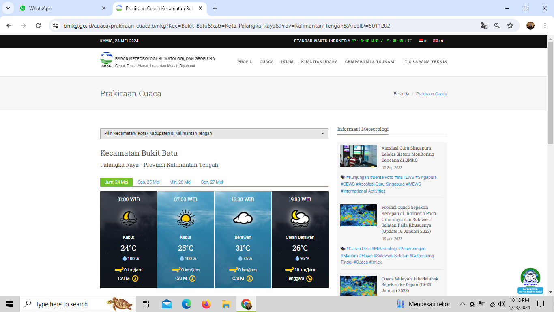Image resolution: width=554 pixels, height=312 pixels.
Task: Open the Live Chat BMKG widget
Action: click(x=530, y=281)
